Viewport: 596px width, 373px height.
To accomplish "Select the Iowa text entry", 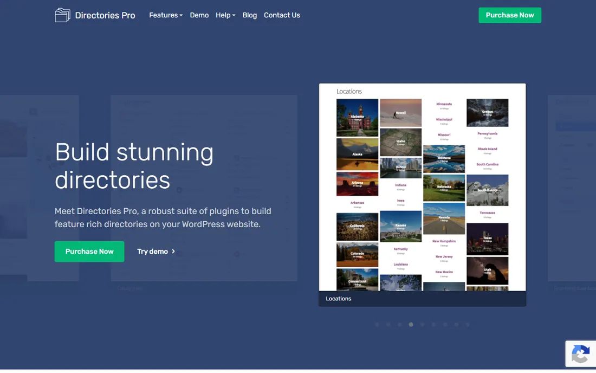I will (400, 201).
